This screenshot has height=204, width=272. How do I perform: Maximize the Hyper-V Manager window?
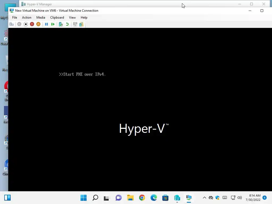(x=252, y=4)
